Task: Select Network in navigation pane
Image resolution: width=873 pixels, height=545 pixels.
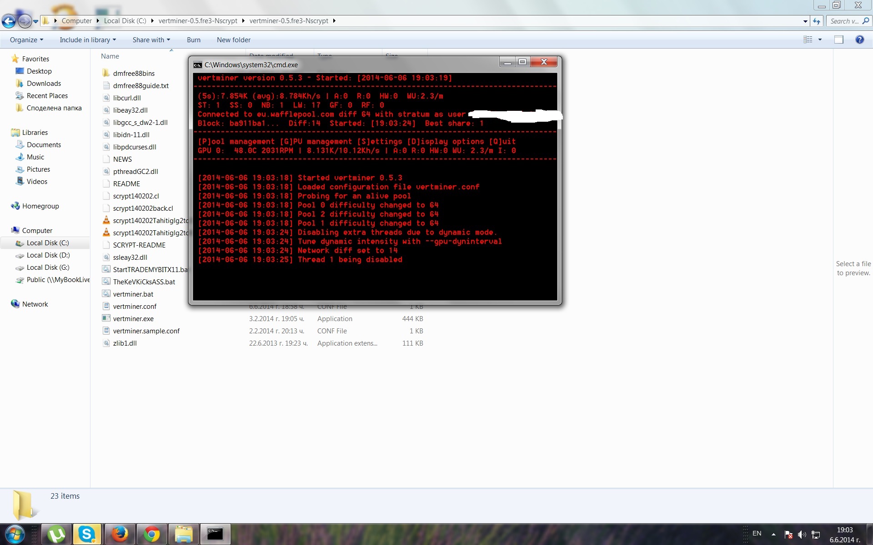Action: 35,304
